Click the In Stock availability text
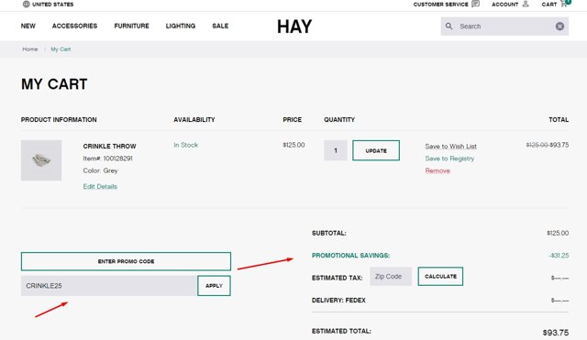The width and height of the screenshot is (587, 340). [185, 145]
